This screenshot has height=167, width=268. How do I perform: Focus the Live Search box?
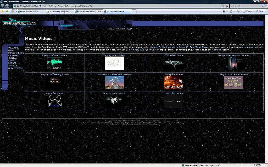[x=246, y=6]
